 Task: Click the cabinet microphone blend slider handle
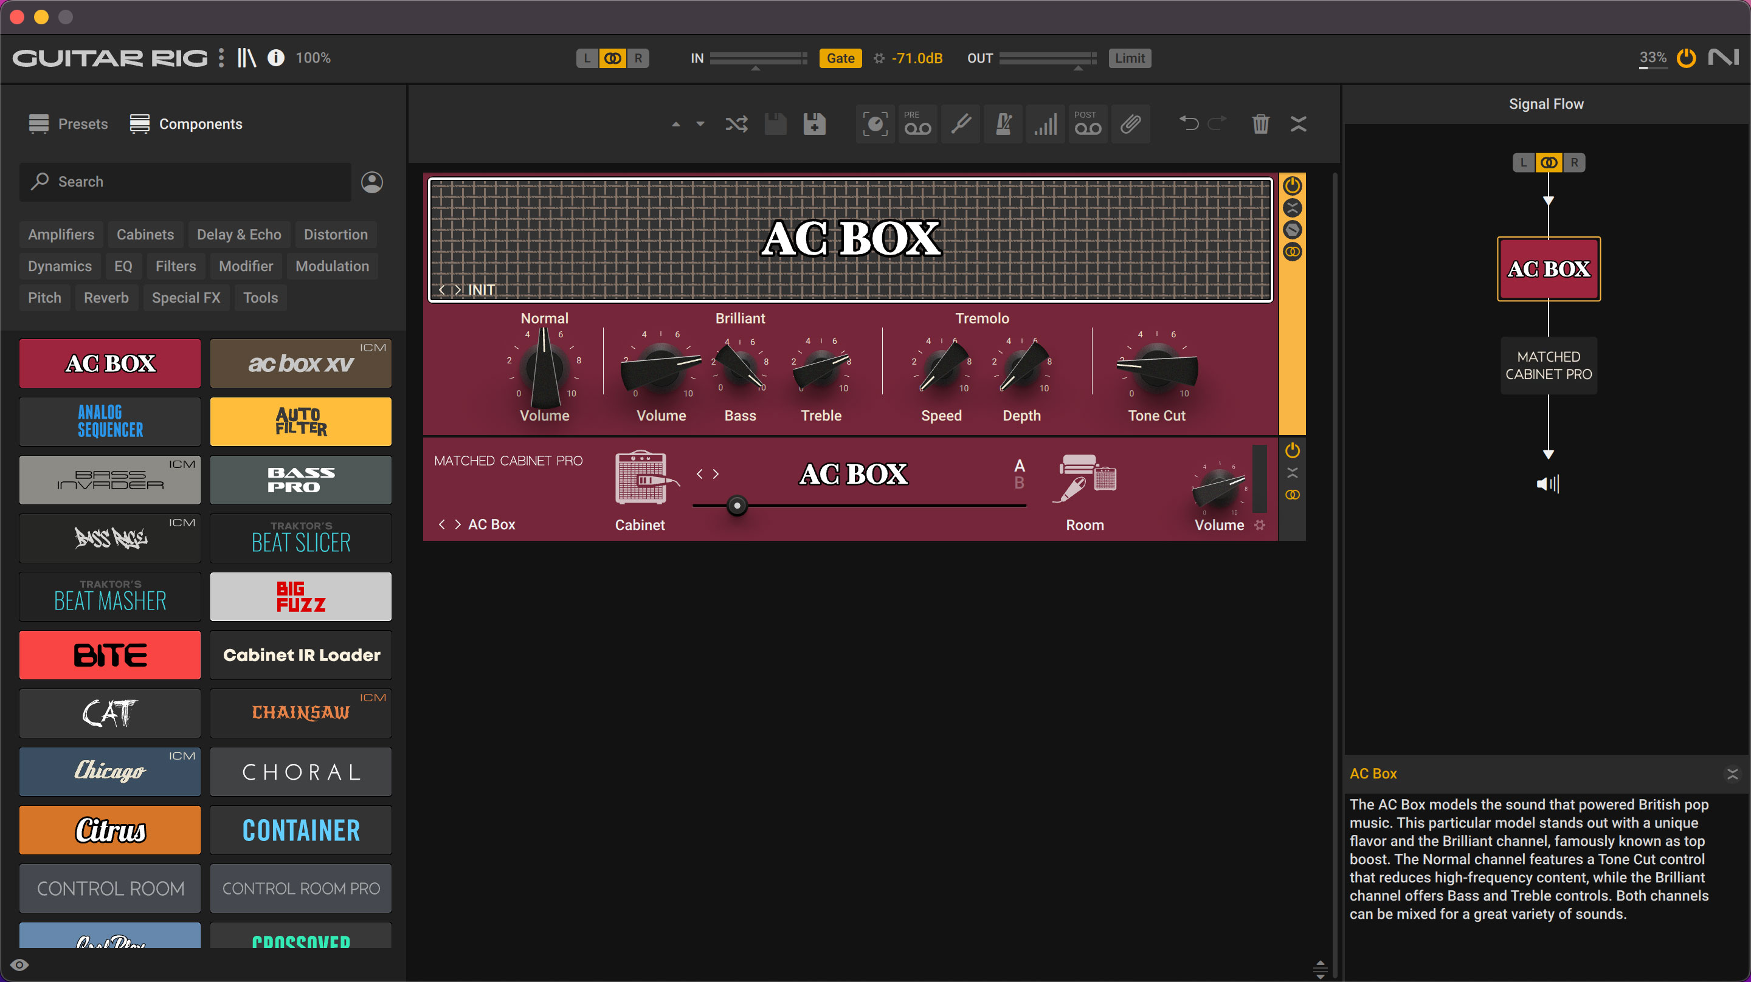click(x=737, y=506)
